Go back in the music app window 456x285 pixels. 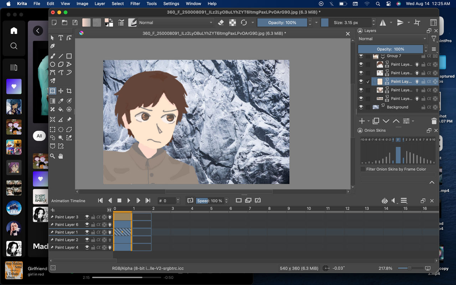coord(38,31)
